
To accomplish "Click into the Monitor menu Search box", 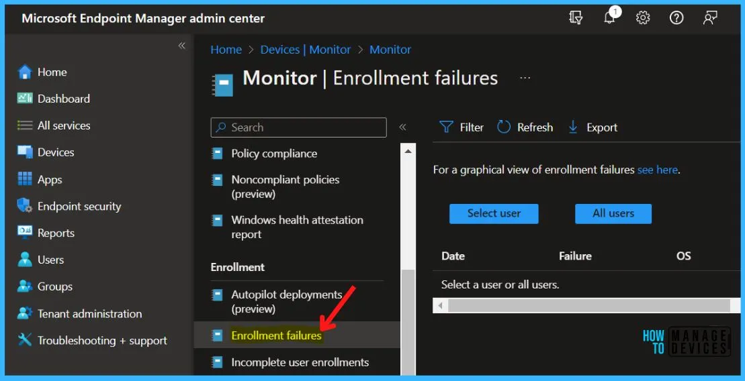I will (298, 127).
